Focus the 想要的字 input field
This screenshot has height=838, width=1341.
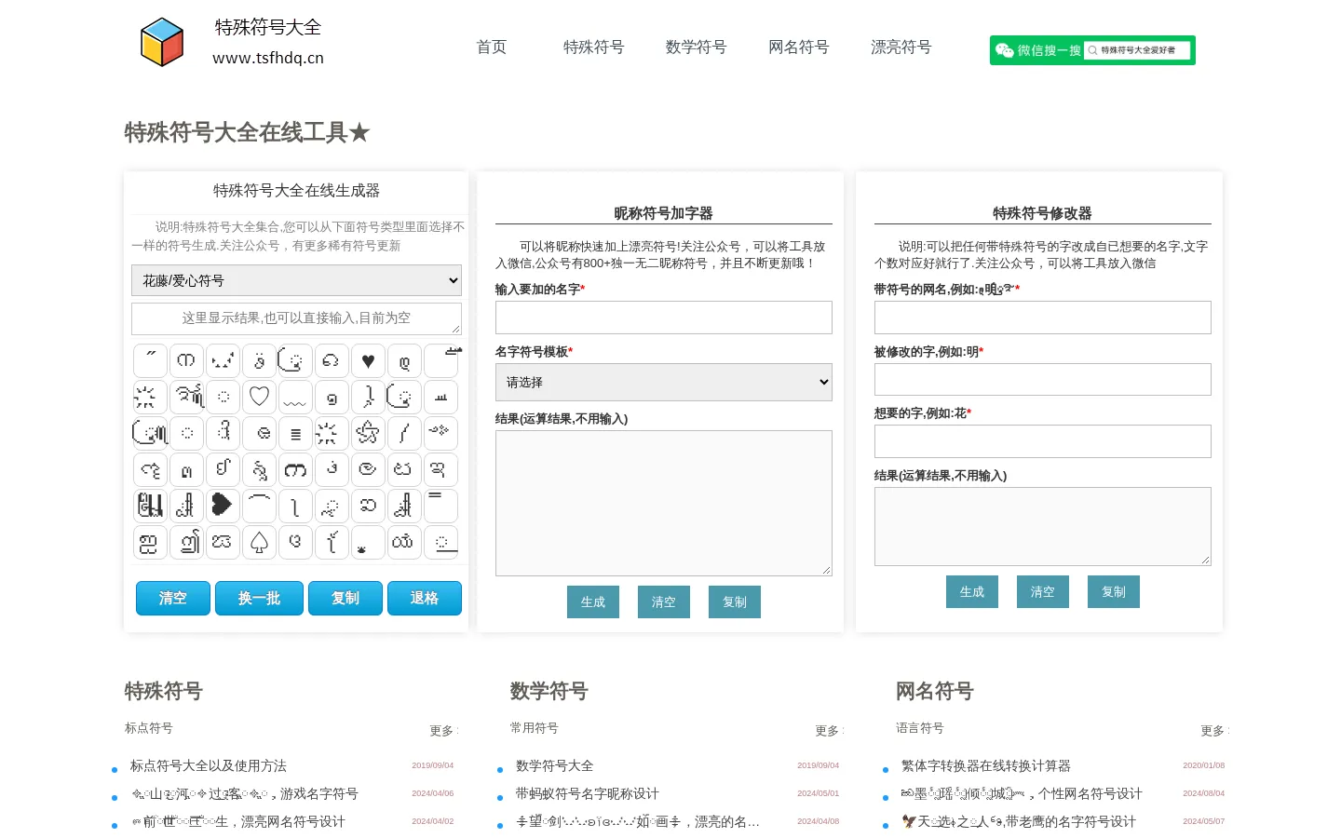click(1042, 441)
